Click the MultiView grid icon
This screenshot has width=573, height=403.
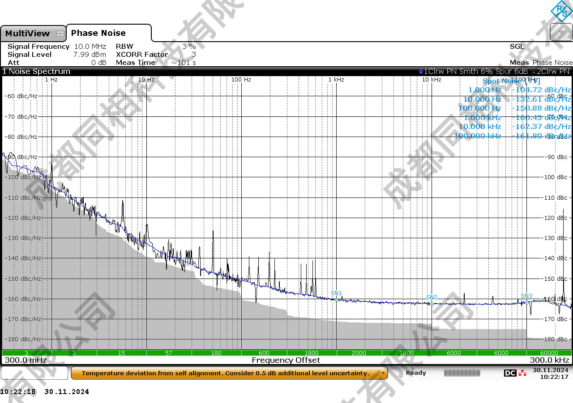pos(60,34)
